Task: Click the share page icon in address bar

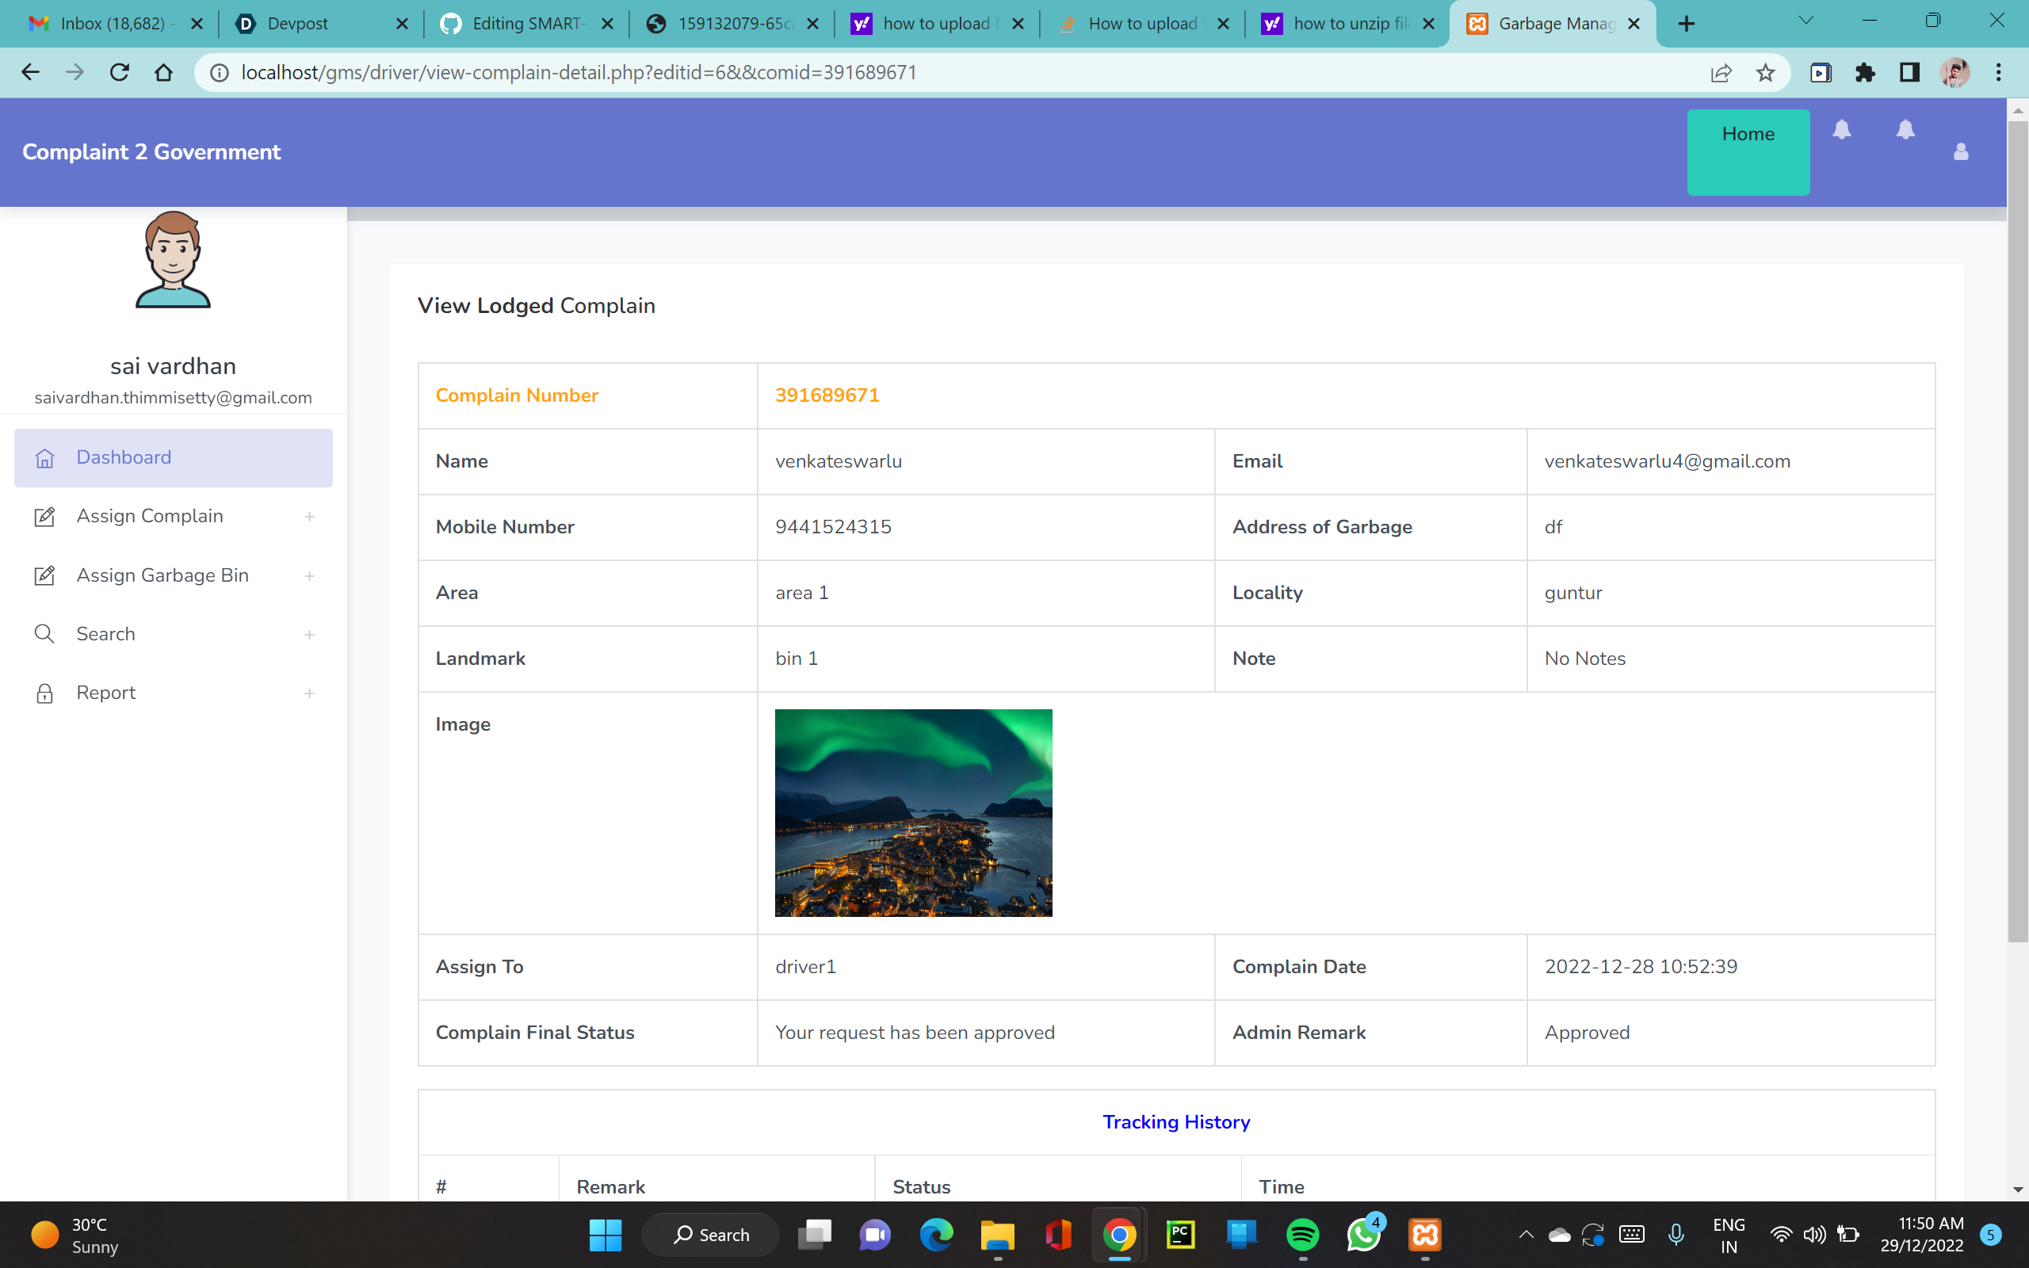Action: click(1721, 73)
